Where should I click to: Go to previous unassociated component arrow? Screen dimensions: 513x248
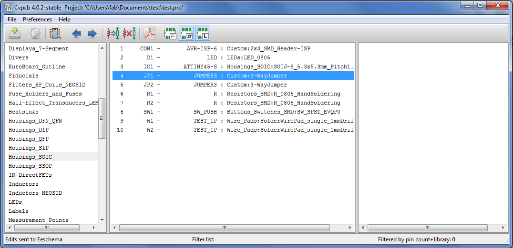(77, 33)
